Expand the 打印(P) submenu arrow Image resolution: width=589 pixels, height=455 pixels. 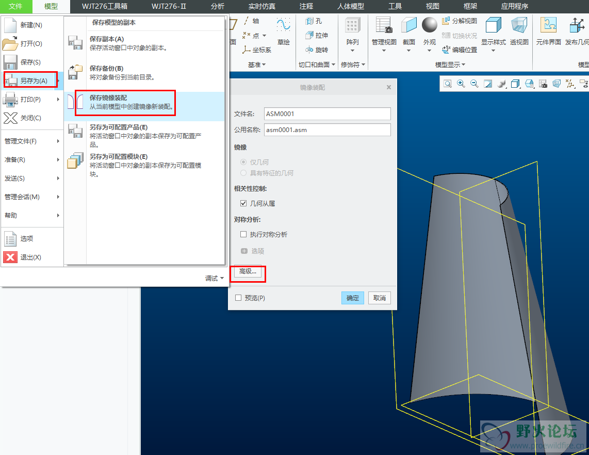pyautogui.click(x=58, y=100)
